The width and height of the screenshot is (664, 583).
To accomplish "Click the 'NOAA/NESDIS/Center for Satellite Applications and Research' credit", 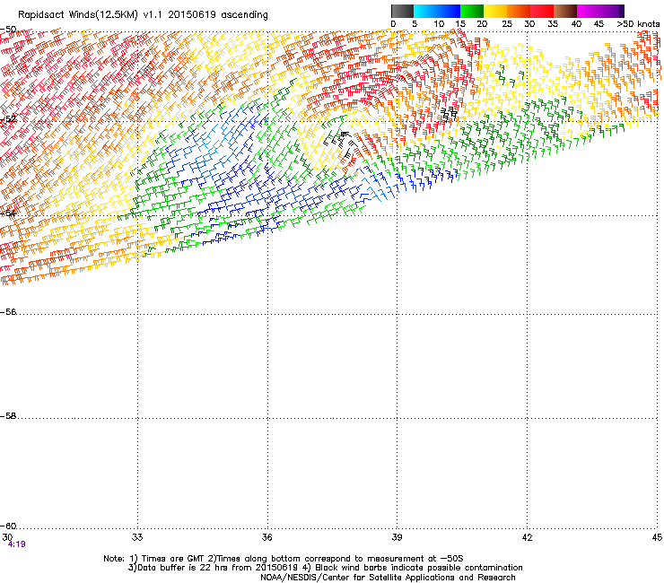I will 388,578.
